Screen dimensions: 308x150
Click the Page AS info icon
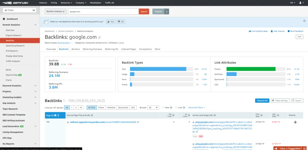[x=55, y=115]
